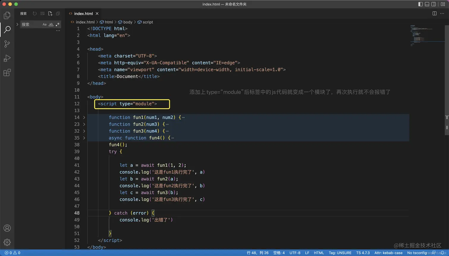
Task: Close the index.html tab
Action: [97, 13]
